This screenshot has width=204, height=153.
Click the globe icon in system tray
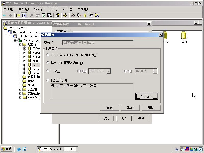(x=192, y=149)
